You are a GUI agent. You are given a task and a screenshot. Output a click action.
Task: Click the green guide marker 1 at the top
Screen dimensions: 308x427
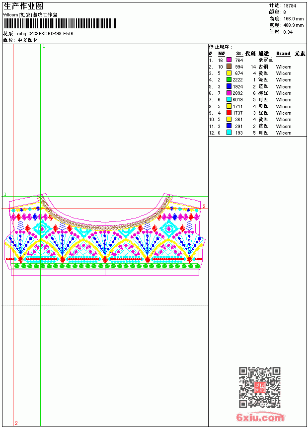click(44, 47)
